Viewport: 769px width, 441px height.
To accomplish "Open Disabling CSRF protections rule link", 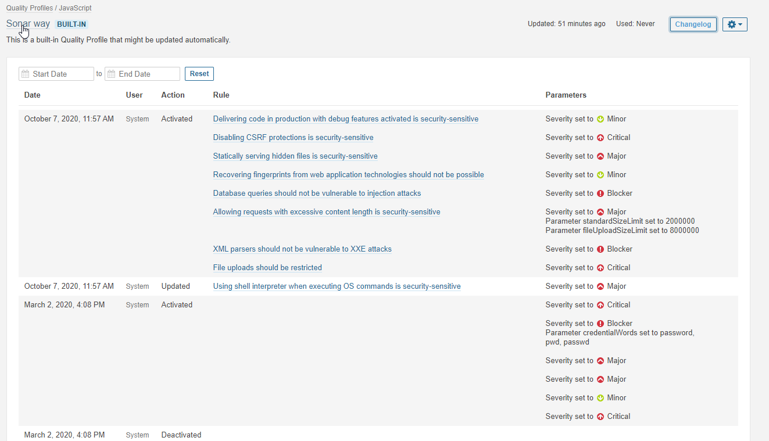I will click(x=293, y=138).
